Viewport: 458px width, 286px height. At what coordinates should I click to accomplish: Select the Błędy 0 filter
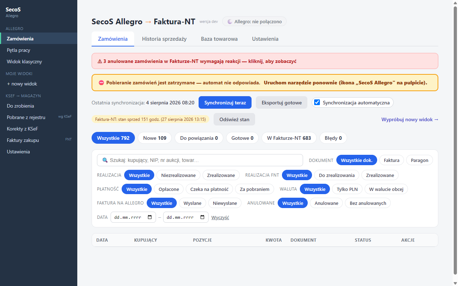333,138
